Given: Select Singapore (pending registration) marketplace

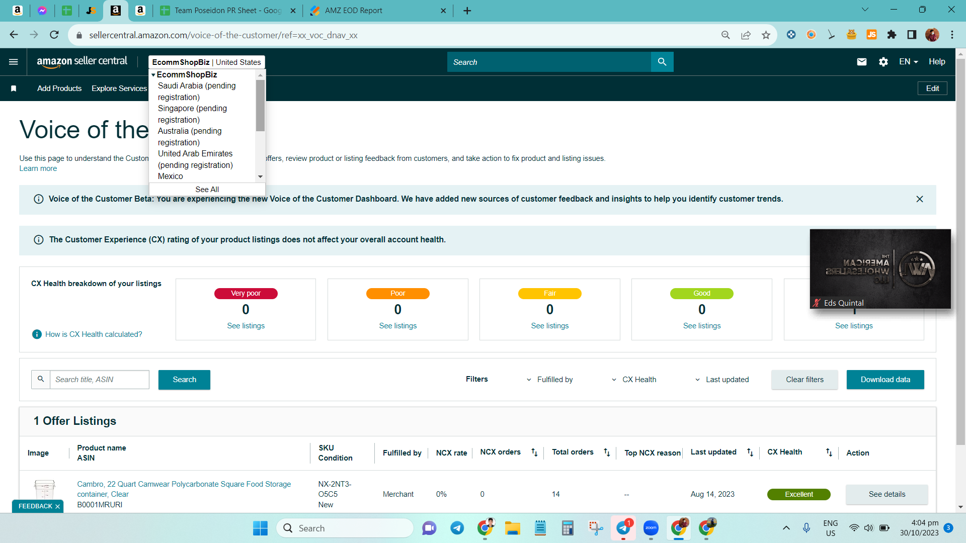Looking at the screenshot, I should (192, 114).
